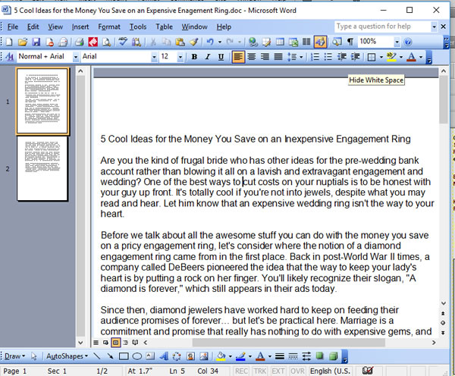Decrease paragraph indent

[342, 57]
